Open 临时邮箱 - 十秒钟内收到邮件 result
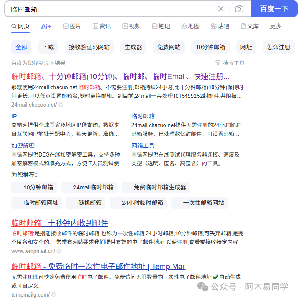This screenshot has height=299, width=298. [60, 223]
